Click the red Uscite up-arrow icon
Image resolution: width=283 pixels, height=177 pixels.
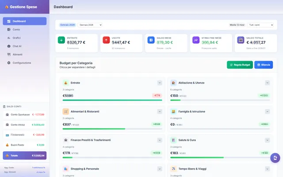pos(106,40)
